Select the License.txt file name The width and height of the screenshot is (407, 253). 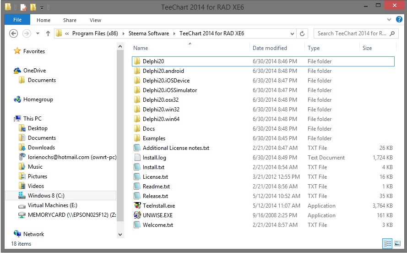(155, 177)
